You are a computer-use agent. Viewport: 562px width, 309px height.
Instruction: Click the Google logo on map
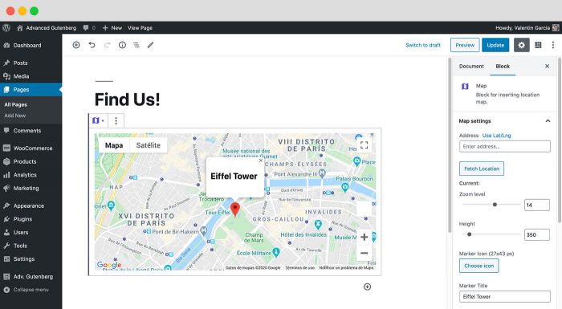(x=109, y=265)
